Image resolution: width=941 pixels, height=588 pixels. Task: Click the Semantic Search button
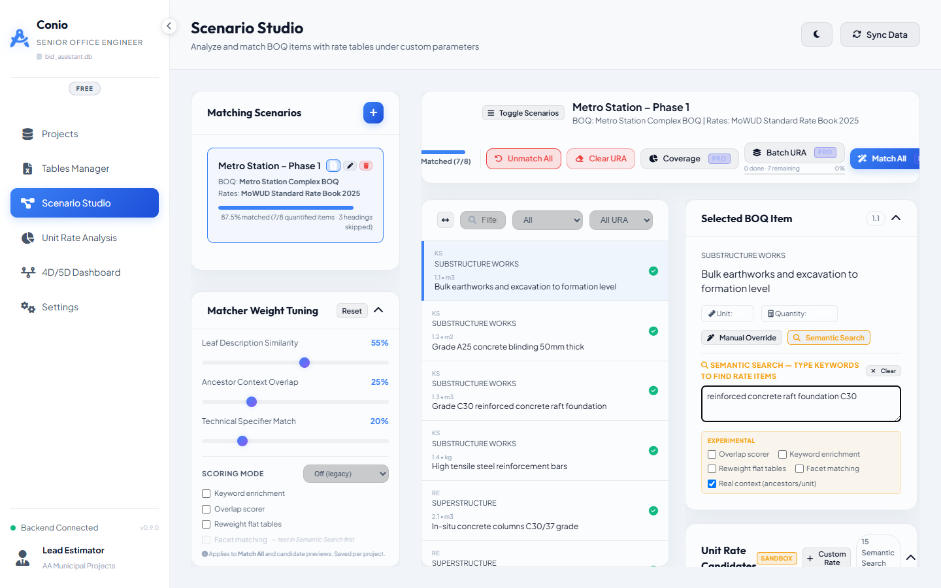[x=829, y=338]
